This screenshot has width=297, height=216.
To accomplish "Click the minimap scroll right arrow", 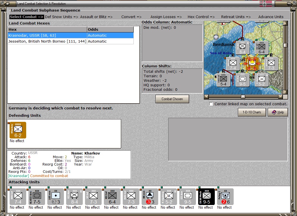I will [280, 97].
